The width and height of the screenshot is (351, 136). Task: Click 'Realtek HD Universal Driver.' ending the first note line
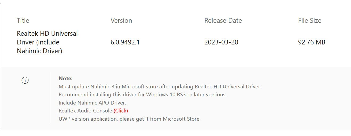coord(228,87)
